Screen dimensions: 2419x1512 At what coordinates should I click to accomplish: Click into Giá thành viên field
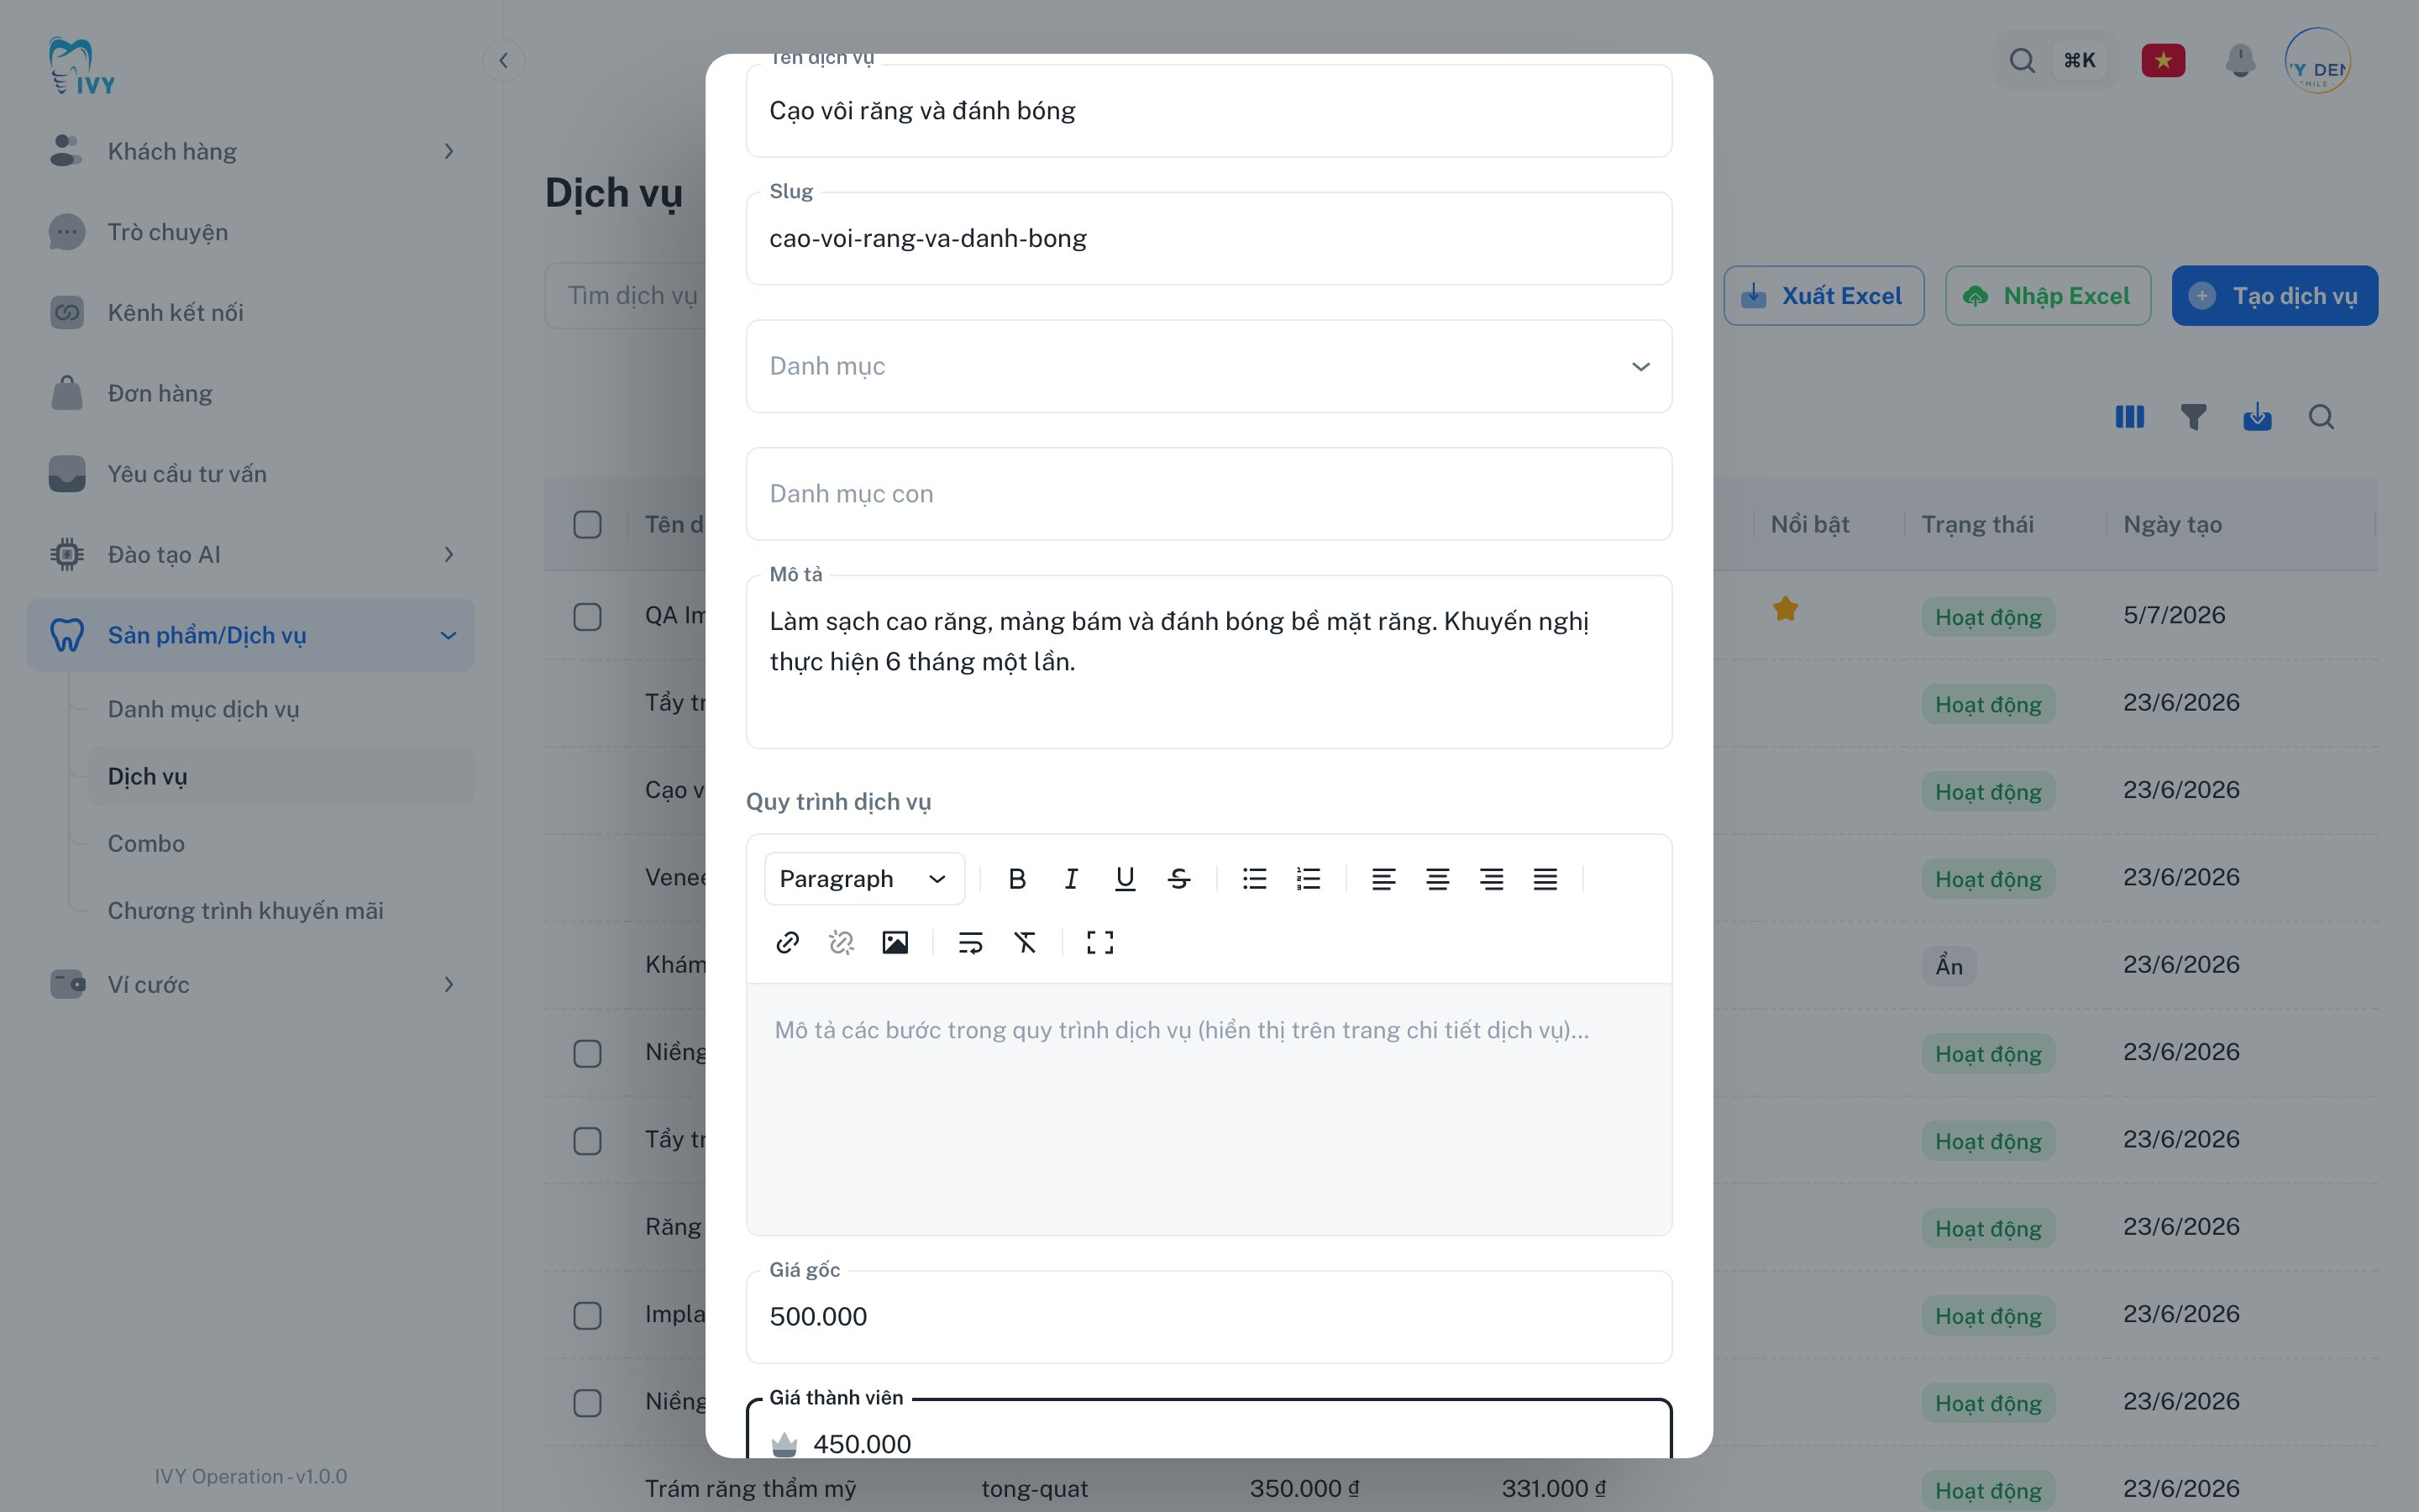coord(1209,1430)
